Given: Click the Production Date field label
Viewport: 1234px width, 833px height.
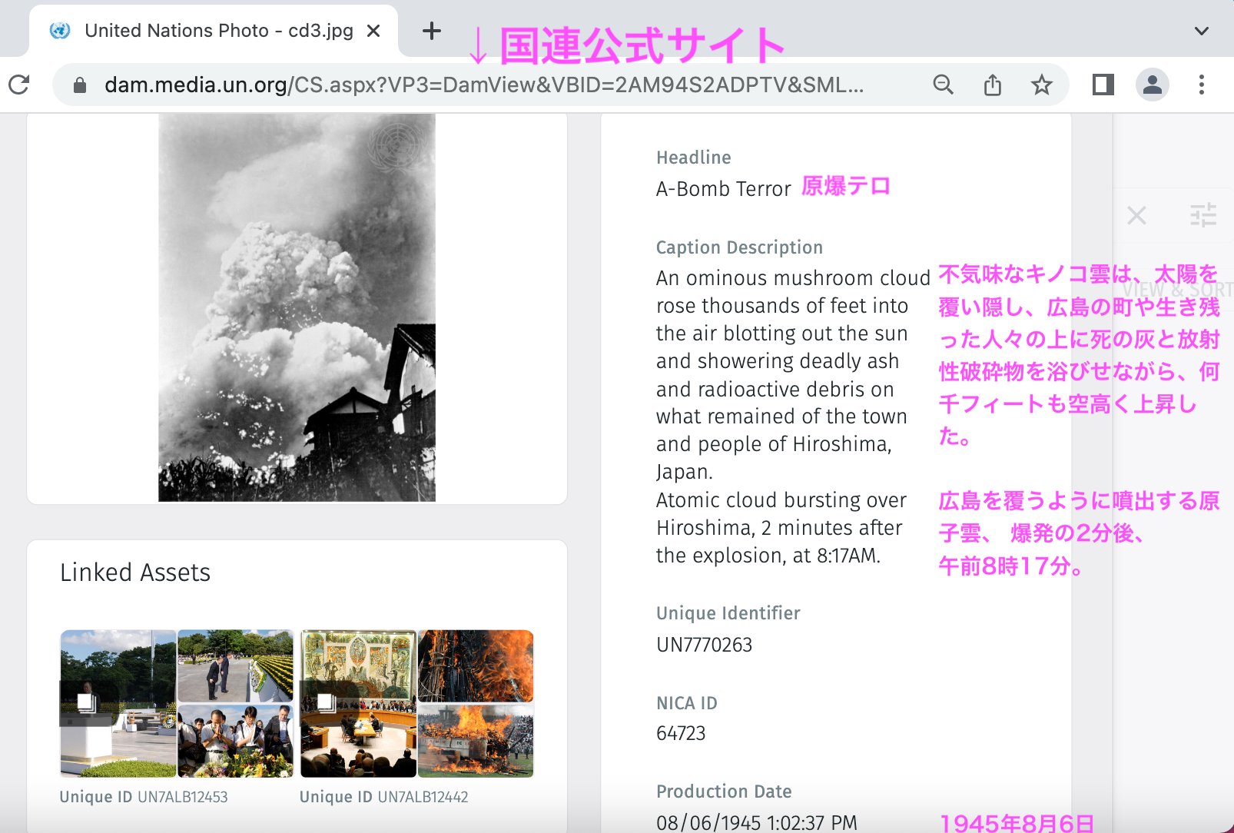Looking at the screenshot, I should [x=724, y=792].
